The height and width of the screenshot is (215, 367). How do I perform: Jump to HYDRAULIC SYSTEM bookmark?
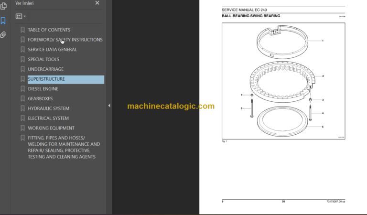(x=48, y=108)
